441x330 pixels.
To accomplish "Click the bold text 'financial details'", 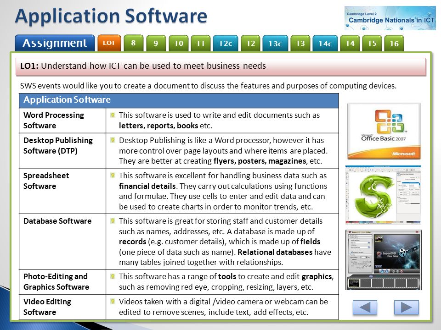I will click(147, 186).
